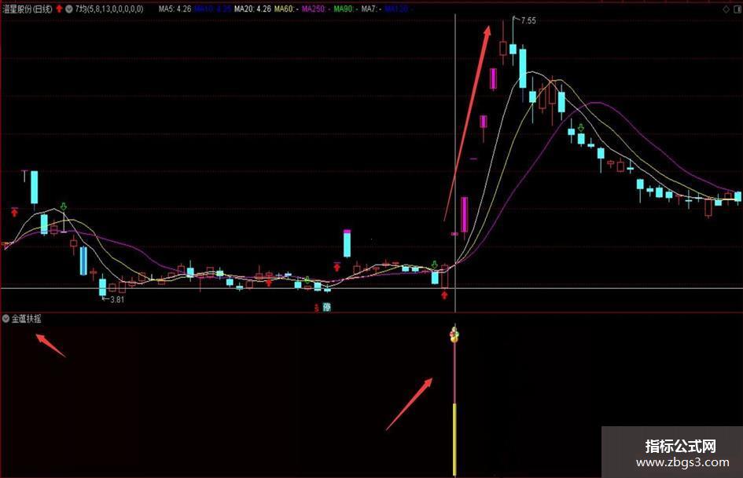Click the red up arrow beside stock title
743x478 pixels.
click(59, 9)
